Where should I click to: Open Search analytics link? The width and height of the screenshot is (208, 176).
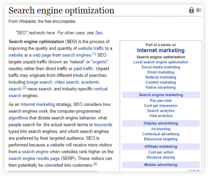point(161,111)
